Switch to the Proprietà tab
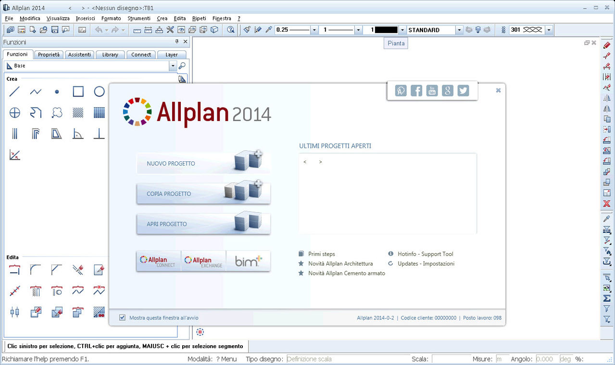 [49, 55]
